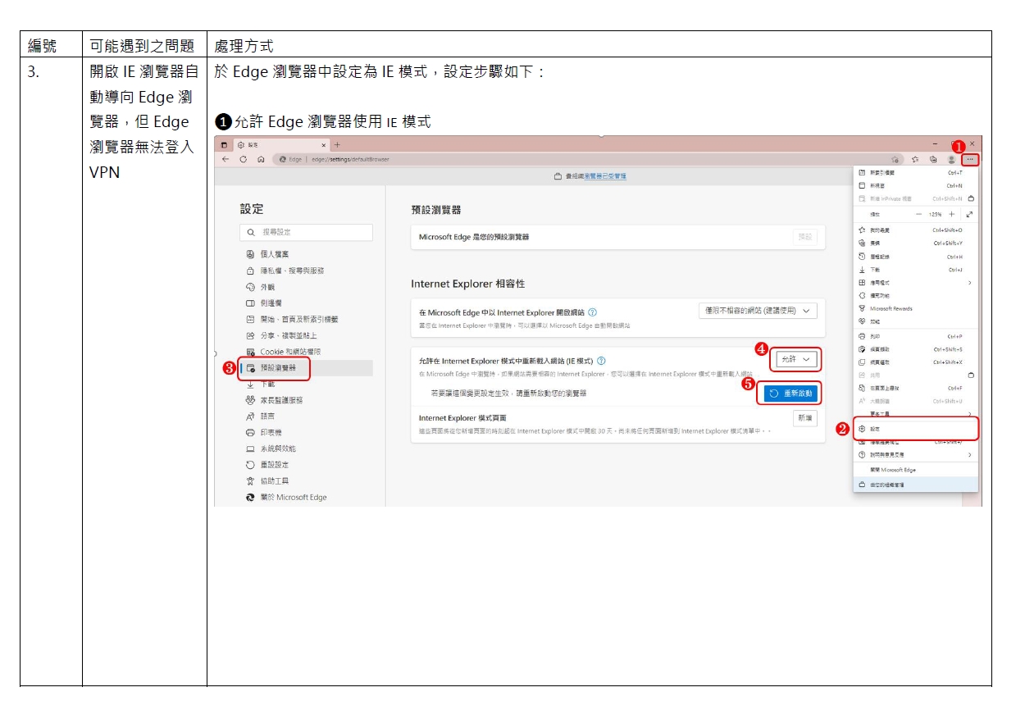This screenshot has height=710, width=1025.
Task: Go to the Home page icon
Action: point(260,159)
